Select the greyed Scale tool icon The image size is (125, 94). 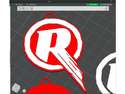pyautogui.click(x=59, y=8)
